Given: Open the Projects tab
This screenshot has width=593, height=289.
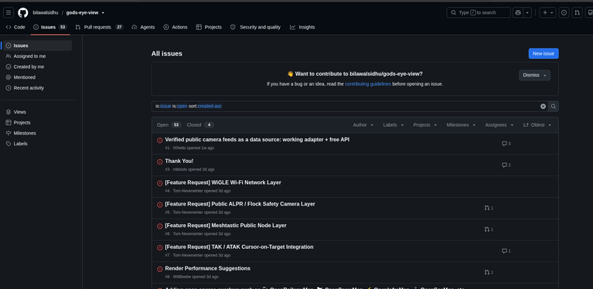Looking at the screenshot, I should pyautogui.click(x=209, y=27).
